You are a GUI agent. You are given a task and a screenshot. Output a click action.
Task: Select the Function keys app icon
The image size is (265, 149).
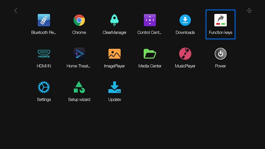[221, 20]
